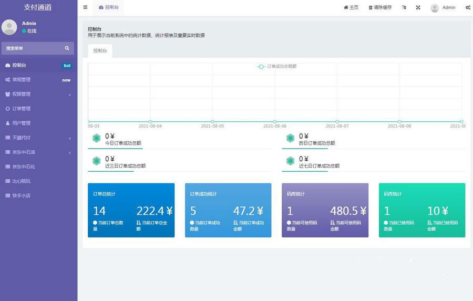Open the blue 订单总统计 card
473x301 pixels.
pos(131,210)
